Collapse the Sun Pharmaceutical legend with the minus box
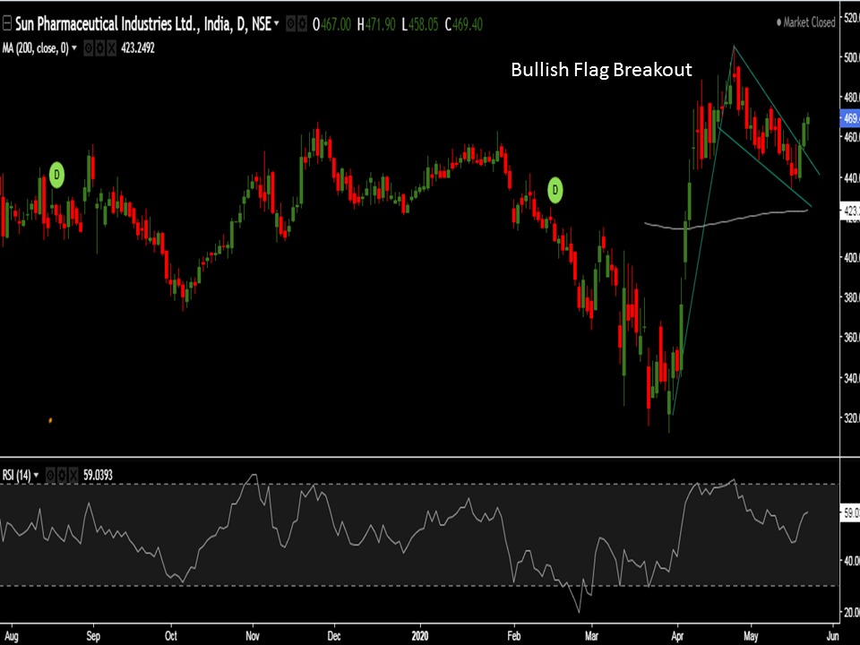Screen dimensions: 860x645 click(x=6, y=23)
